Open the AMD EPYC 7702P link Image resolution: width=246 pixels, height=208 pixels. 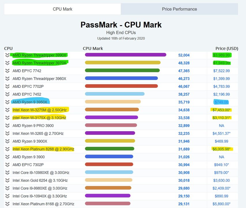28,86
